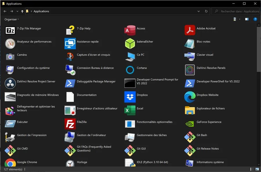This screenshot has width=261, height=172.
Task: Select the Developer PowerShell for VS 2022 icon
Action: pyautogui.click(x=190, y=84)
